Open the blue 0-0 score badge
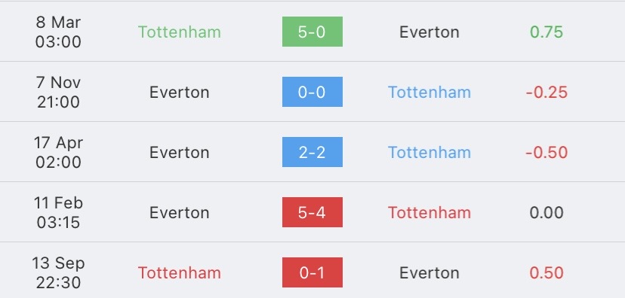Image resolution: width=625 pixels, height=298 pixels. click(312, 92)
